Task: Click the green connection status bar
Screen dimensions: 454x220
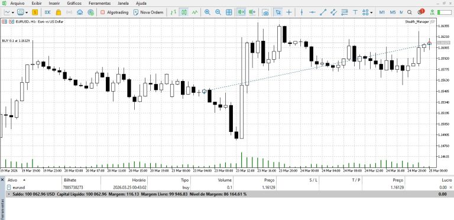Action: tap(444, 12)
